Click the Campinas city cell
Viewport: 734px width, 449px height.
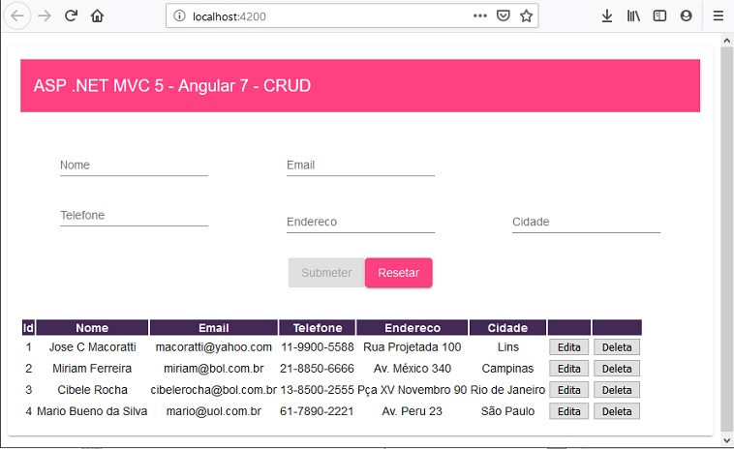pos(508,369)
